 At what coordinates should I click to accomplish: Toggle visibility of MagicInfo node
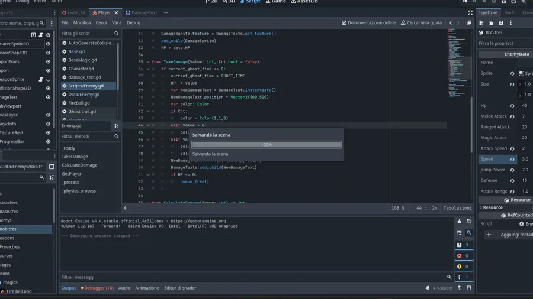click(x=49, y=123)
